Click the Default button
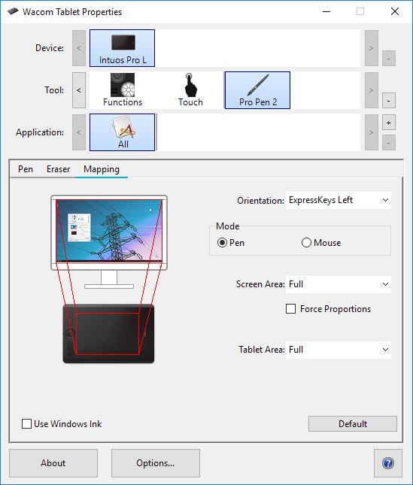 pyautogui.click(x=353, y=424)
